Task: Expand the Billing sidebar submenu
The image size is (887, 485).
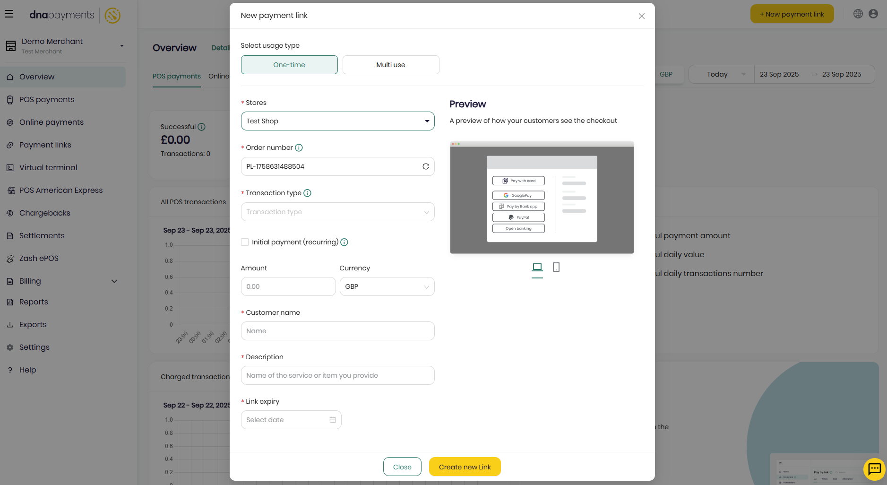Action: [x=61, y=281]
